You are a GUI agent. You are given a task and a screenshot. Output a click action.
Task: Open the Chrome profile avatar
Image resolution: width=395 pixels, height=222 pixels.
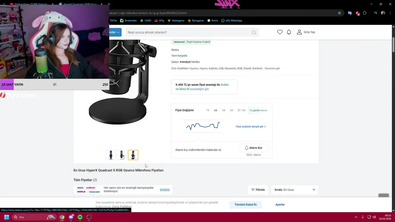click(x=383, y=13)
